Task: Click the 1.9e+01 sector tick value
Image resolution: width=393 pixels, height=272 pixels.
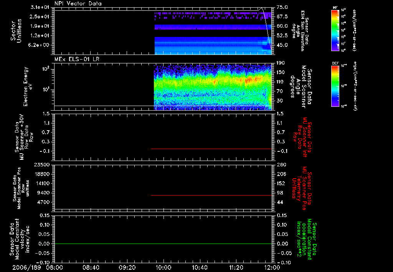Action: [40, 26]
